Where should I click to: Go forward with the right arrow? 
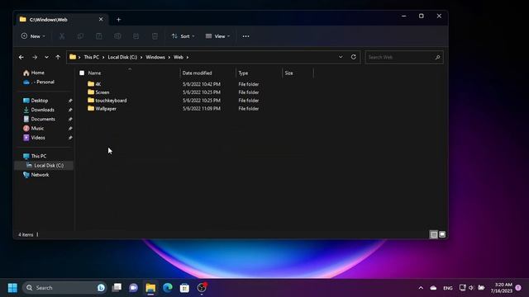(x=35, y=57)
